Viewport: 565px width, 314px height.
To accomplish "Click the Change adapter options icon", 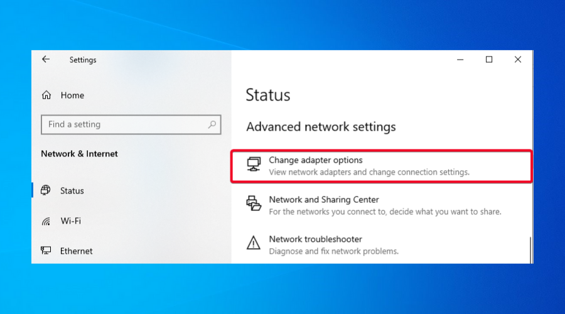I will point(254,165).
